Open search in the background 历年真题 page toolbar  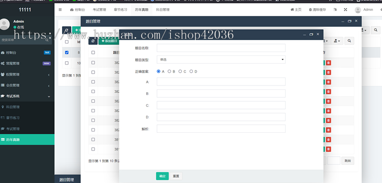pos(376,30)
